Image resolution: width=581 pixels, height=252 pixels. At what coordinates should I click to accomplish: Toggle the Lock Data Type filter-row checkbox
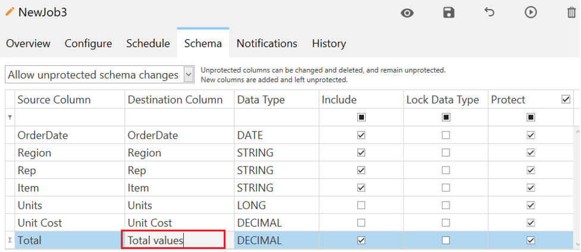[x=446, y=117]
